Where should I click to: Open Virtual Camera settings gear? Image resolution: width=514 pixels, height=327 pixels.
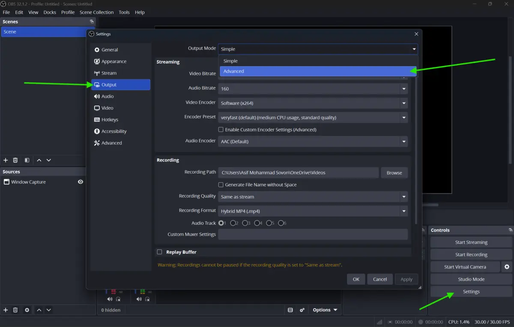(507, 267)
